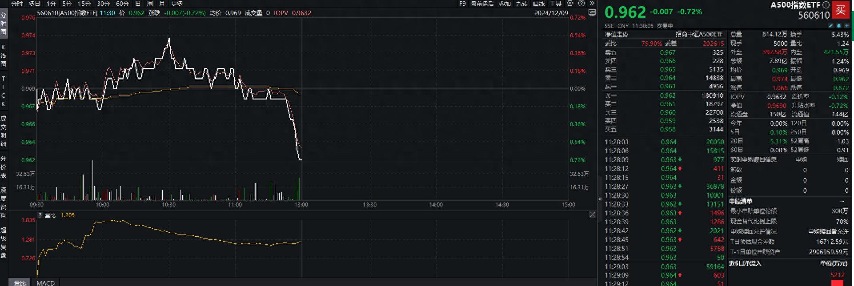Image resolution: width=854 pixels, height=286 pixels.
Task: Click the help question mark icon
Action: click(x=581, y=4)
